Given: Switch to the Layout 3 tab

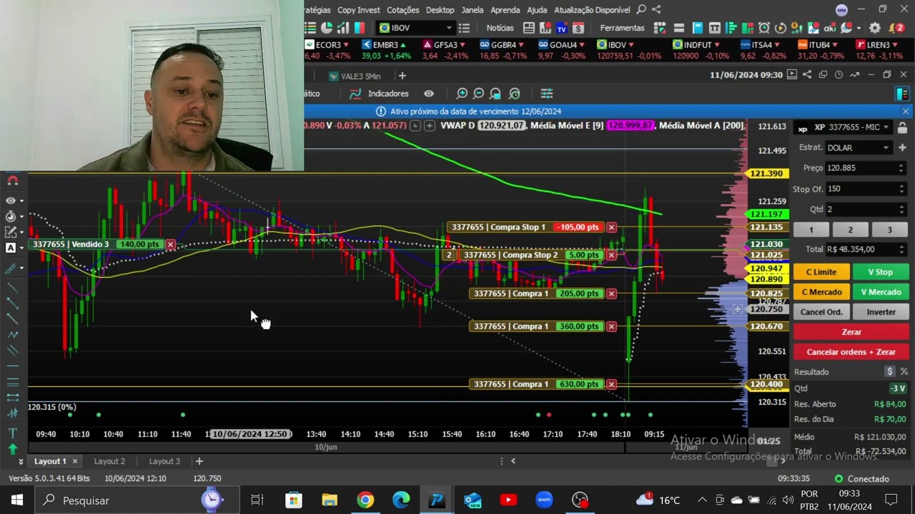Looking at the screenshot, I should pyautogui.click(x=164, y=461).
